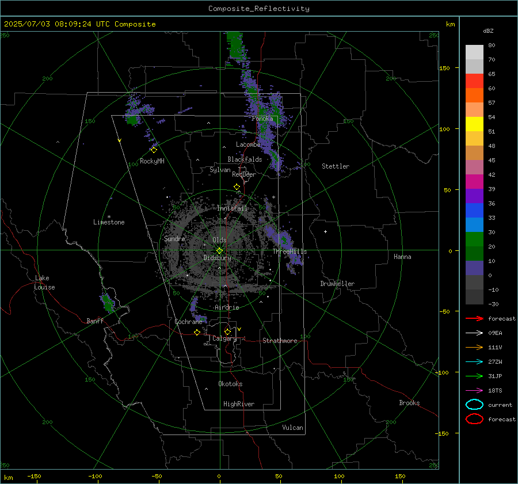Screen dimensions: 518x484
Task: Click the Lacombe city label
Action: [248, 144]
